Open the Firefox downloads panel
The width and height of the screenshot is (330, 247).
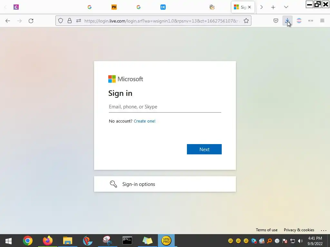click(x=287, y=21)
